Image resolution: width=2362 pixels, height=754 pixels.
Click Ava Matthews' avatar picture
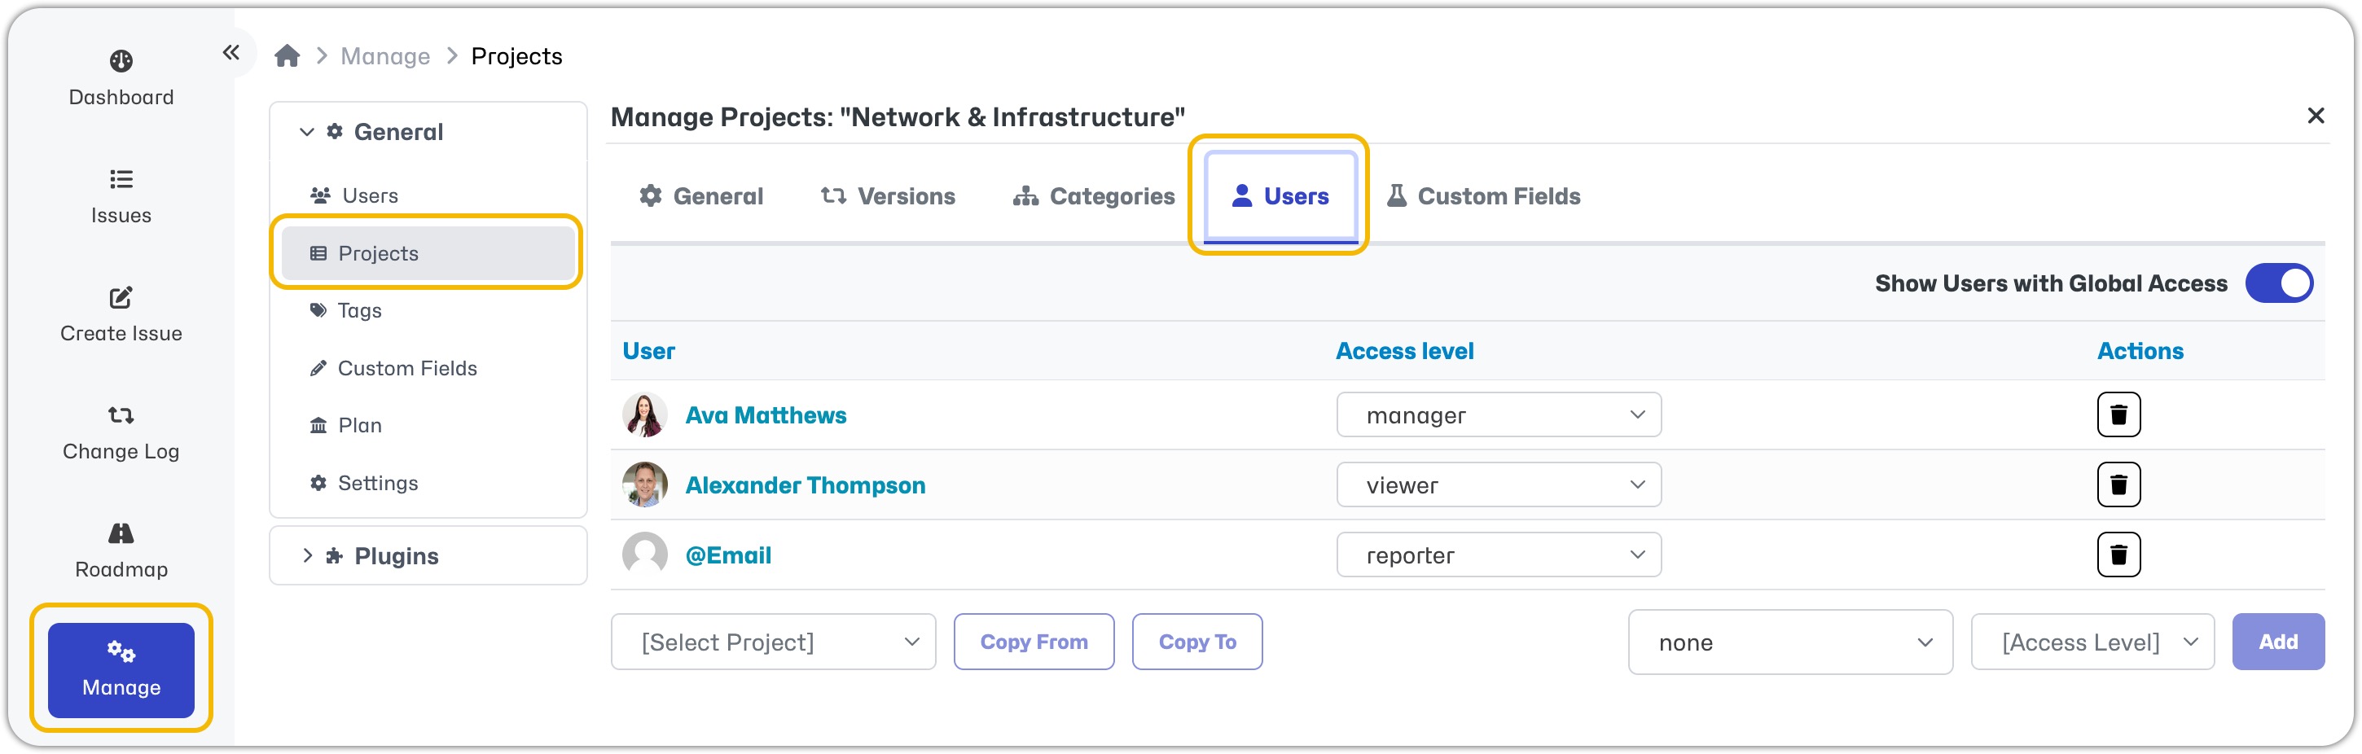644,415
